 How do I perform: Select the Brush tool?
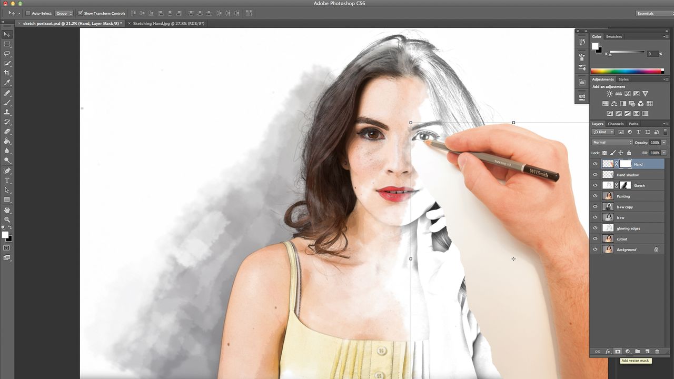pyautogui.click(x=7, y=103)
